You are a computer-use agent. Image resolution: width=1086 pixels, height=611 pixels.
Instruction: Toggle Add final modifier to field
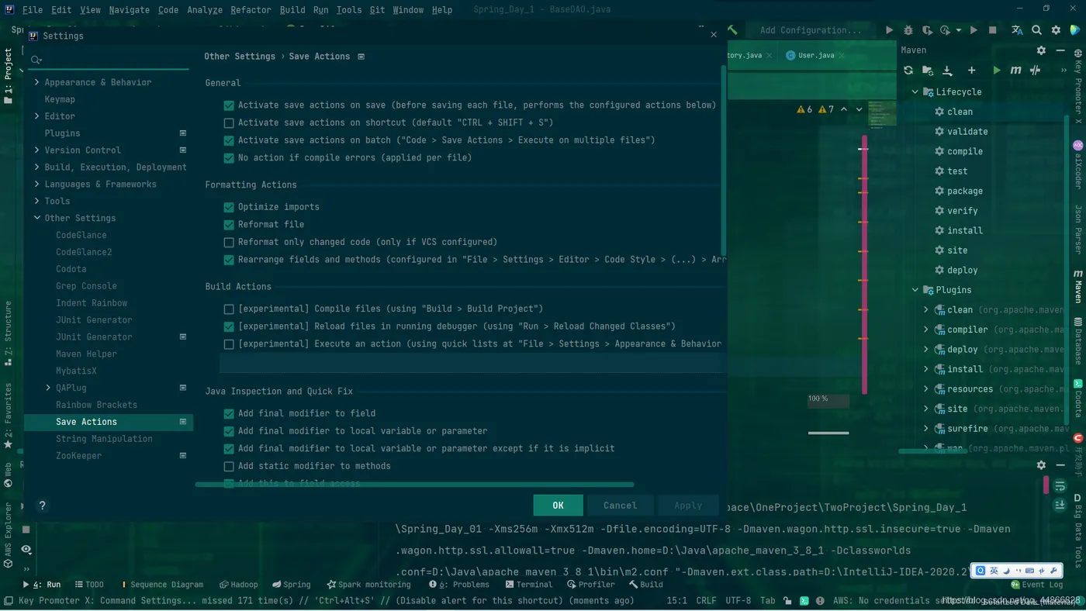[229, 414]
